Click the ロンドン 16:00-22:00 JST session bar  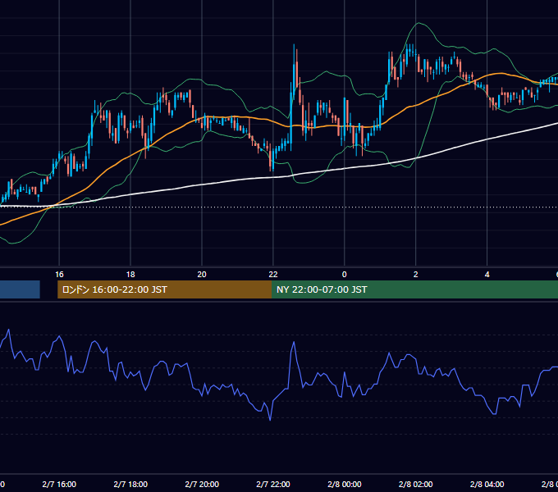164,289
